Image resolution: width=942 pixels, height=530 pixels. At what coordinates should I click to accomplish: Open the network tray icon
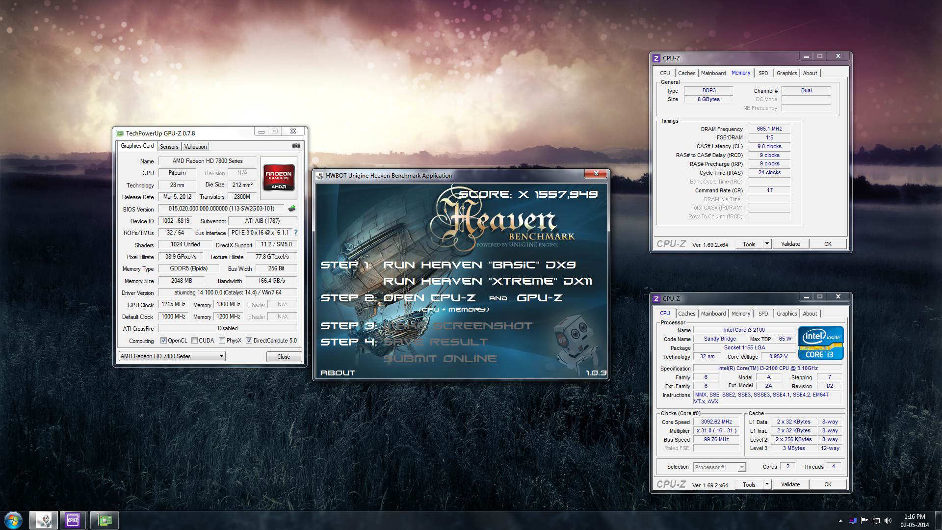tap(876, 521)
